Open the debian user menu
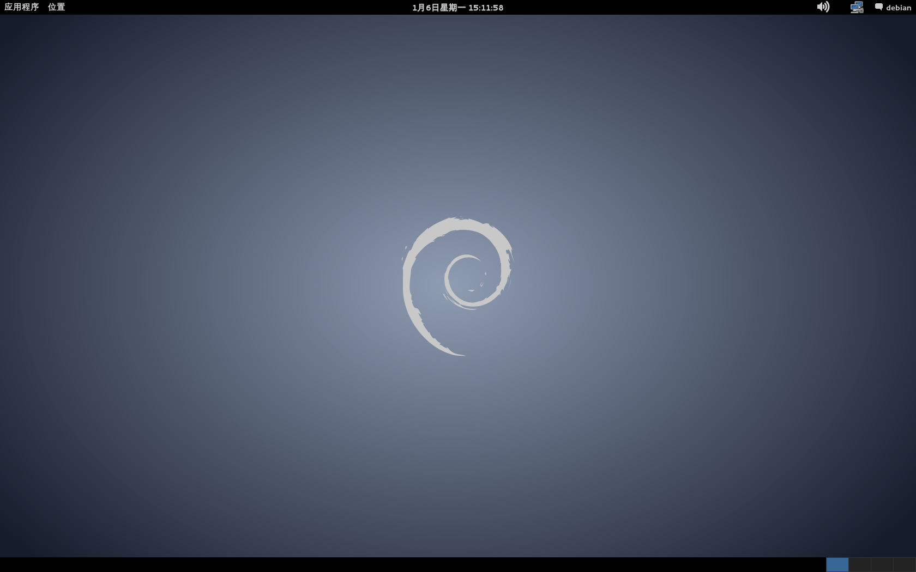The width and height of the screenshot is (916, 572). pyautogui.click(x=899, y=8)
